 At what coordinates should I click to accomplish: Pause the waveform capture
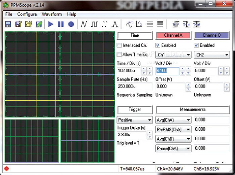61,24
